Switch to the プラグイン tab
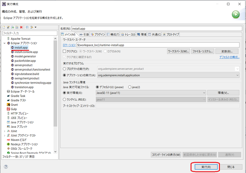246x173 pixels. tap(98, 35)
